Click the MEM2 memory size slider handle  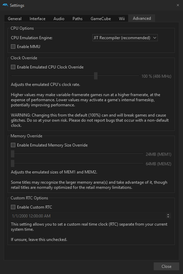pos(13,163)
